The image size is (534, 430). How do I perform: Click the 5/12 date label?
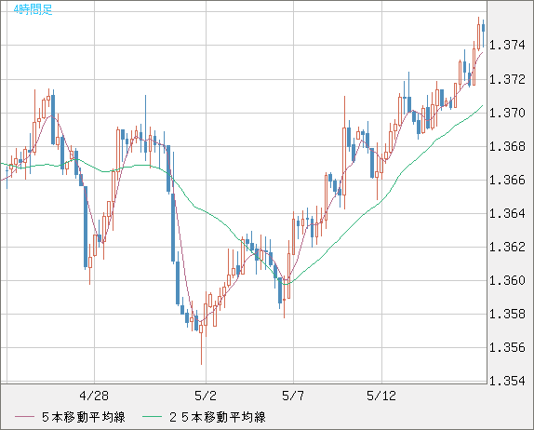pos(381,396)
